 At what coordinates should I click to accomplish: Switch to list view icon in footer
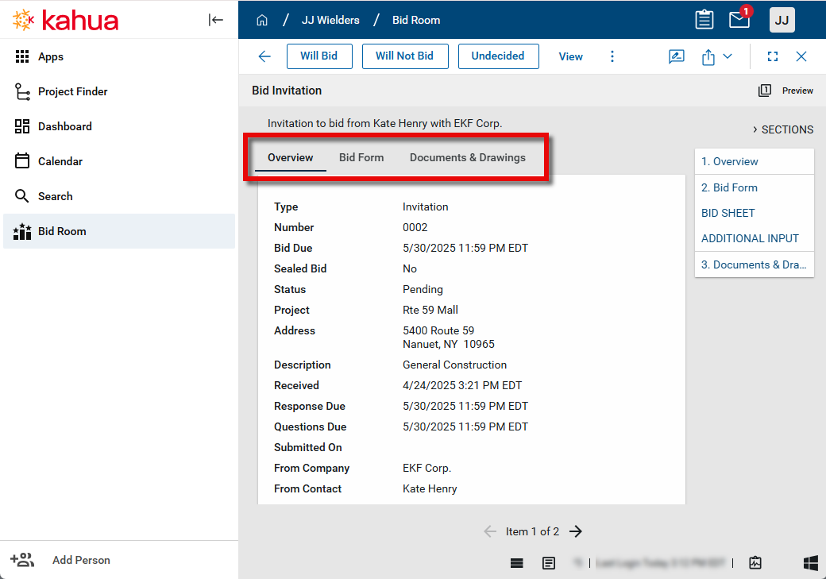pyautogui.click(x=517, y=562)
